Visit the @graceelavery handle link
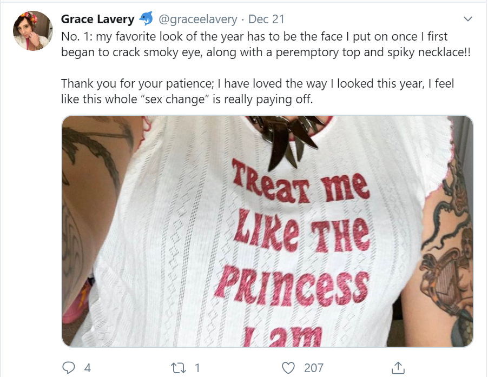The image size is (488, 377). (197, 19)
